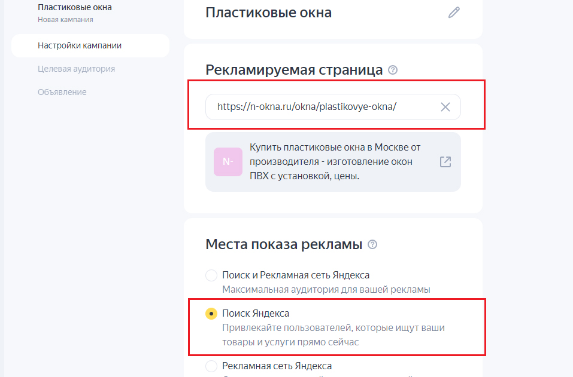This screenshot has height=377, width=573.
Task: Click the Новая кампания subtitle
Action: [x=65, y=20]
